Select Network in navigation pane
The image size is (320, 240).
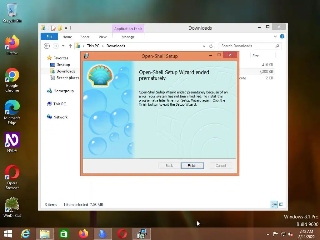click(60, 117)
